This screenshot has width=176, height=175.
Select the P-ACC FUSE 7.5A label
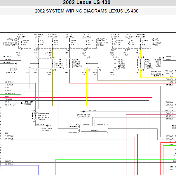tap(42, 42)
